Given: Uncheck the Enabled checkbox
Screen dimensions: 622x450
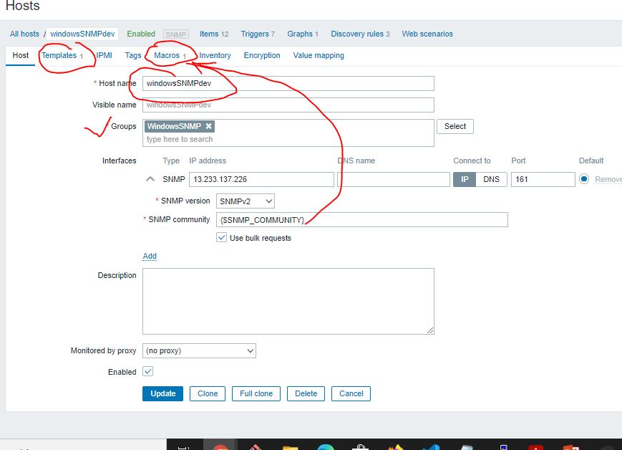Looking at the screenshot, I should 148,372.
